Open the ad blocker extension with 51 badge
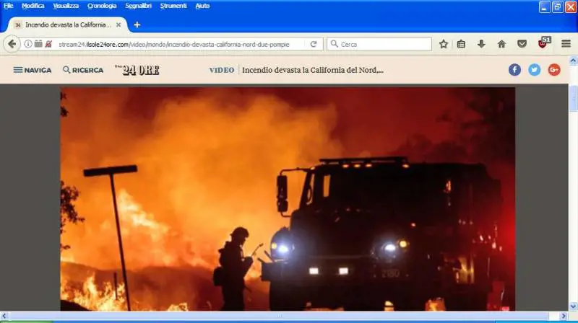This screenshot has width=578, height=323. [543, 43]
